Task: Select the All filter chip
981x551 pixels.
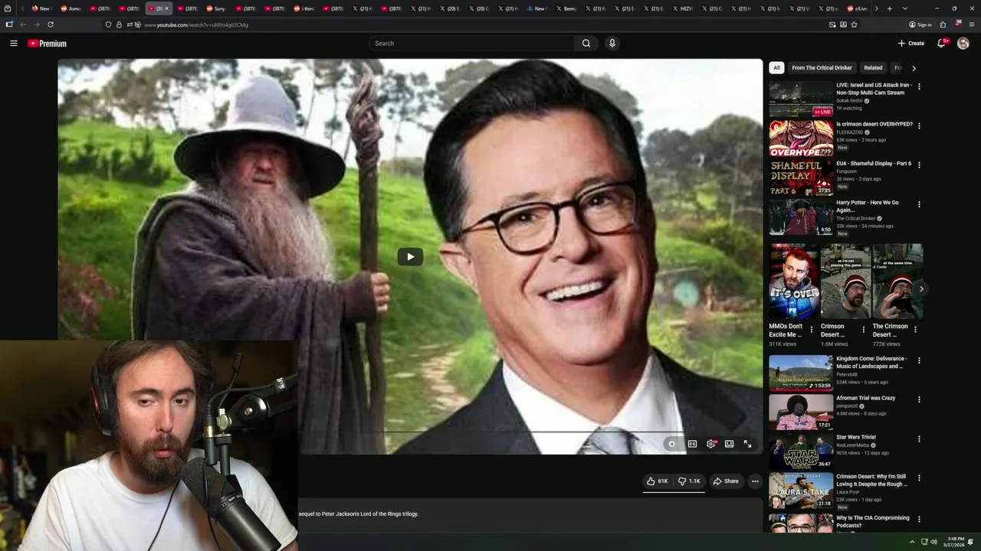Action: click(x=776, y=67)
